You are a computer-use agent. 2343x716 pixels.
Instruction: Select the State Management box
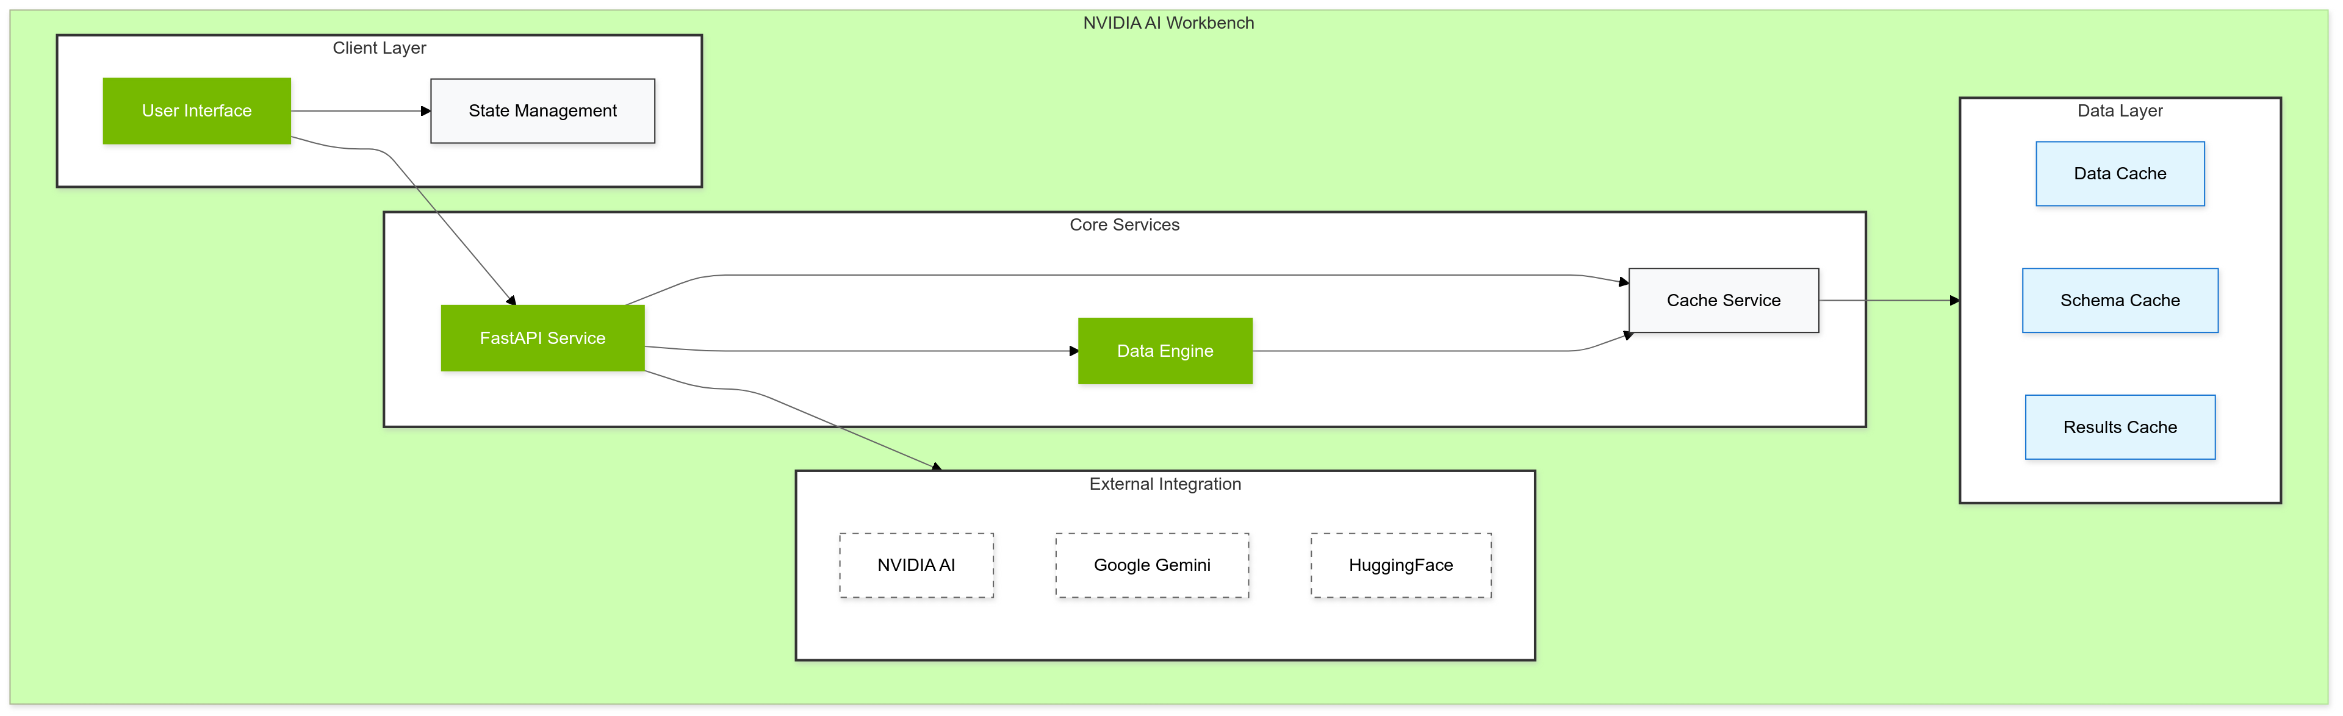(x=542, y=111)
